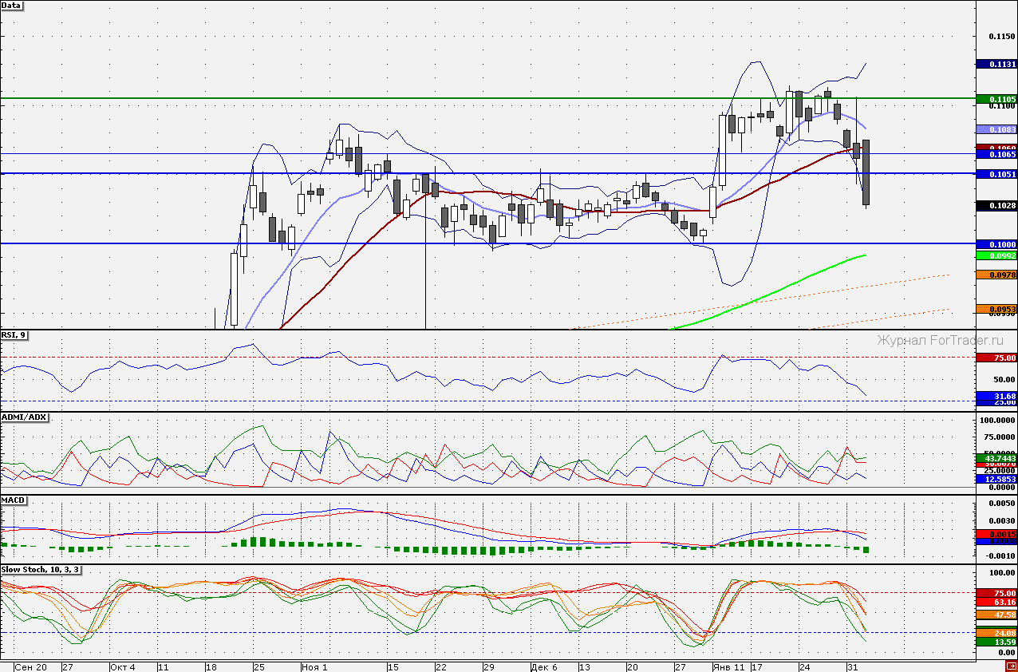Click the 22 date label on the time axis
Screen dimensions: 1018x672
(440, 666)
